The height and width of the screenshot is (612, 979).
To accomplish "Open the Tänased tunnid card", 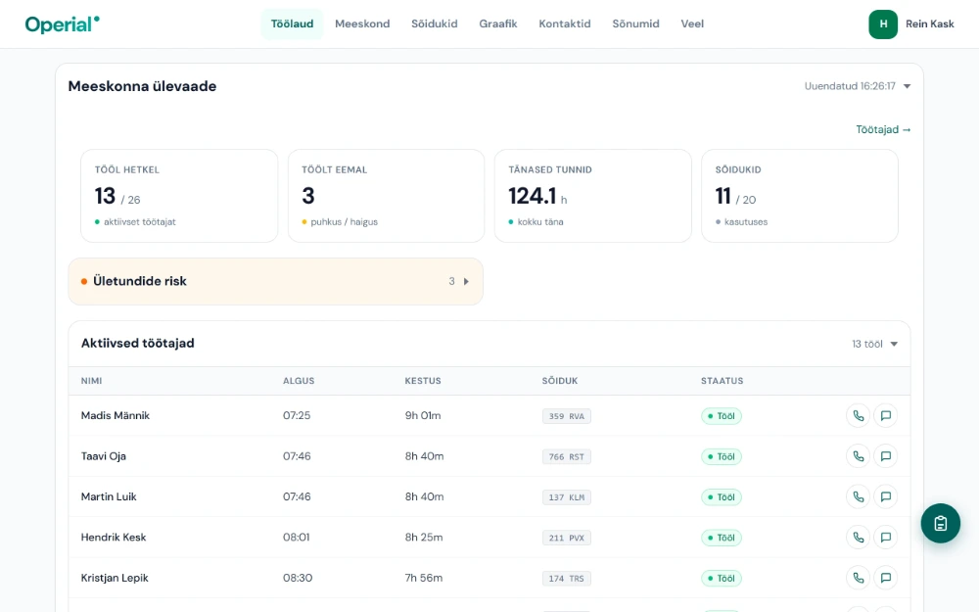I will pyautogui.click(x=593, y=196).
